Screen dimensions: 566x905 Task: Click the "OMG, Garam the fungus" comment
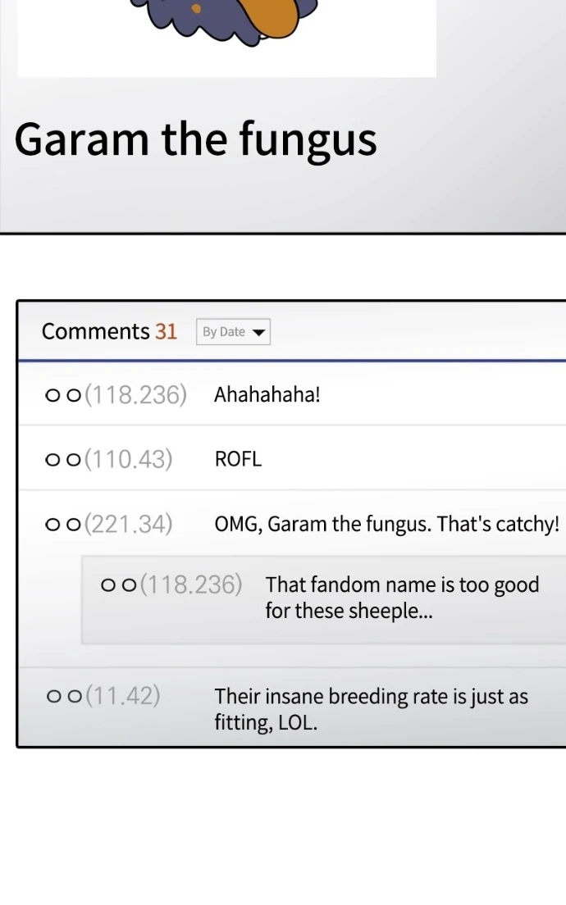(386, 524)
